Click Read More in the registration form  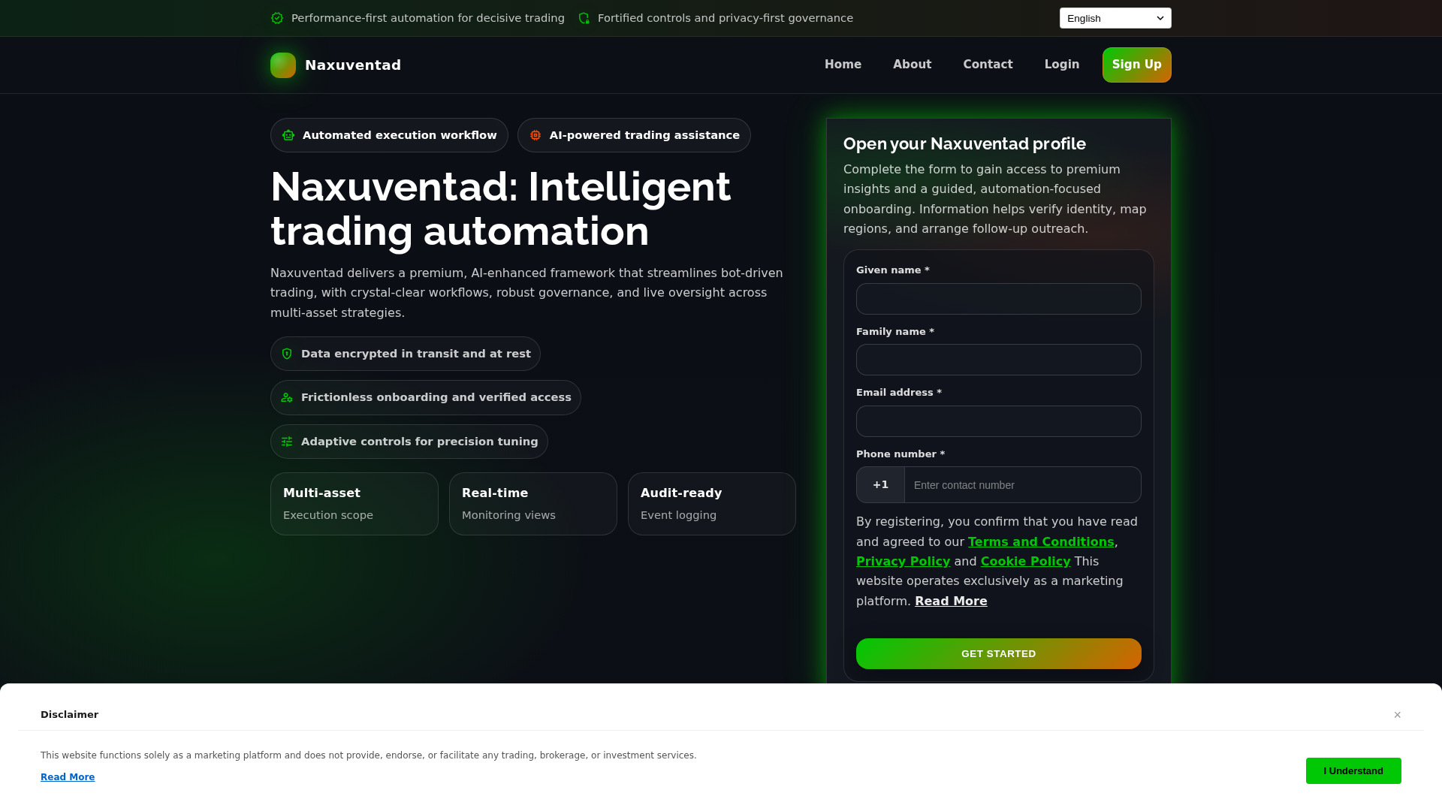[x=951, y=601]
